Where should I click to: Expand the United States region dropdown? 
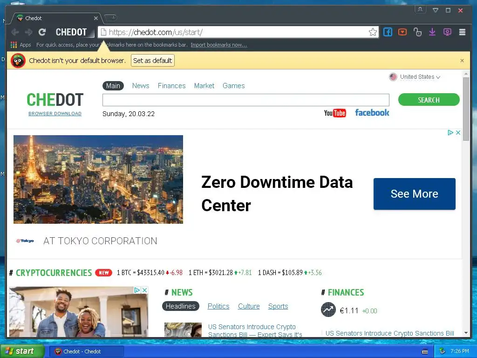(420, 77)
